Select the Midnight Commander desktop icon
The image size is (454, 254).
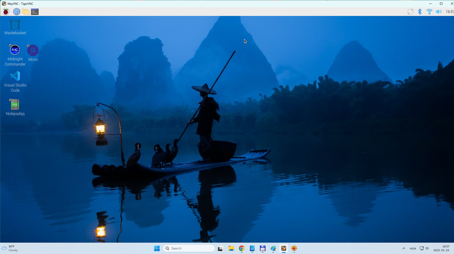[15, 55]
